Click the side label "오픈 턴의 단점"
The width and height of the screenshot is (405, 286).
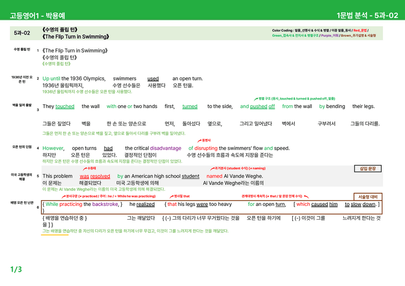point(22,147)
